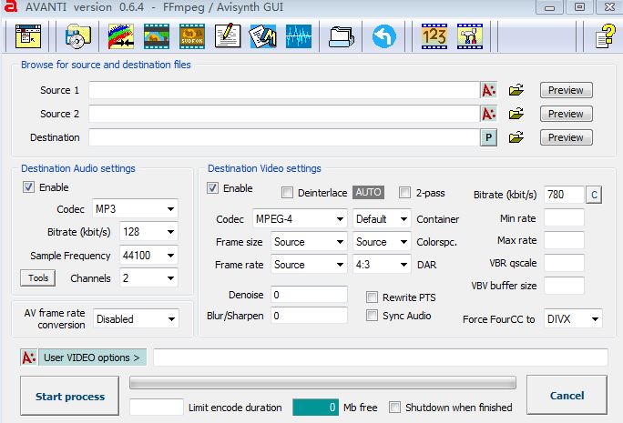Open folder browser for Destination file
Screen dimensions: 623x423
point(516,137)
